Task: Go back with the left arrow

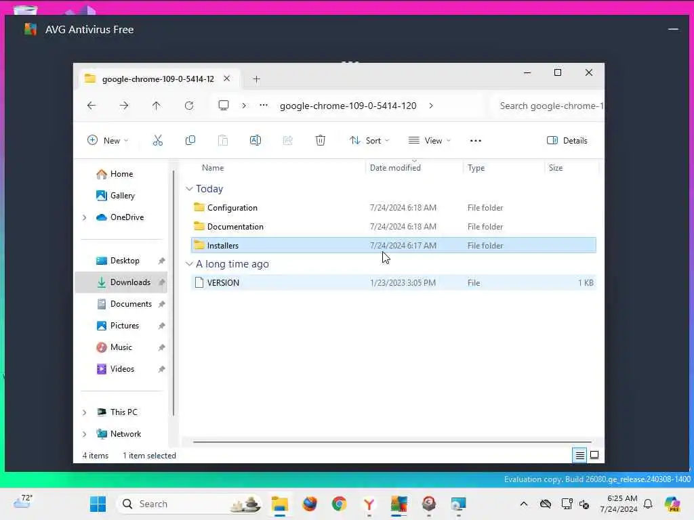Action: coord(91,106)
